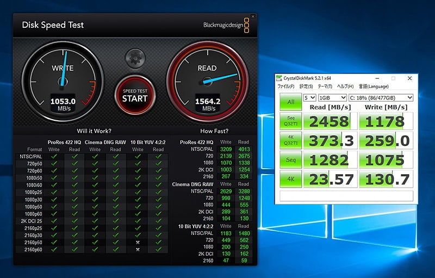Open the ヘルプ(H) menu
The width and height of the screenshot is (435, 278).
345,87
